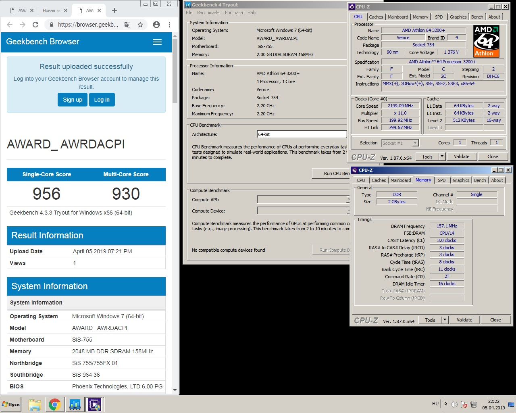Open the Purchase menu in Geekbench 4
The height and width of the screenshot is (413, 516).
pos(234,13)
